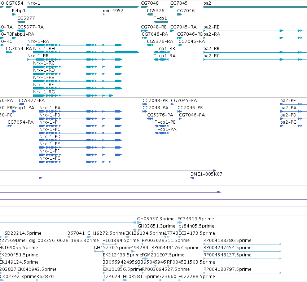Open the CG5376-RA transcript label
The width and height of the screenshot is (307, 282).
click(160, 41)
